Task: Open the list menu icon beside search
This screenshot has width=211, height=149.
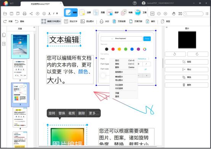Action: pyautogui.click(x=207, y=14)
